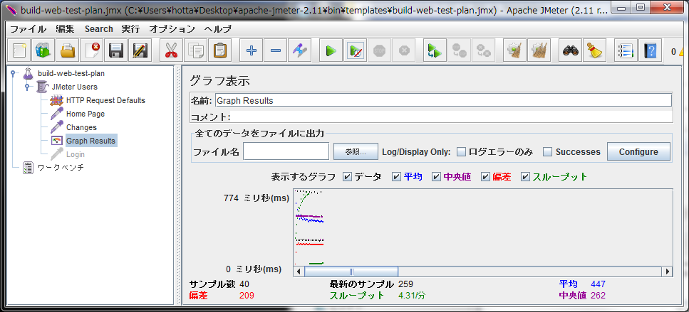Click the Shutdown test icon
The width and height of the screenshot is (689, 312).
(x=403, y=50)
